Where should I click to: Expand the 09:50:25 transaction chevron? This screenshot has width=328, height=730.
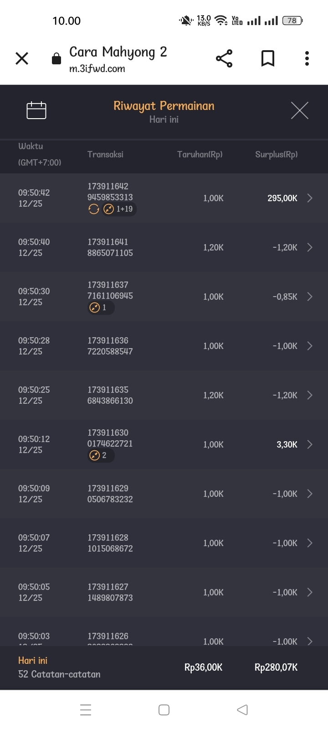[310, 395]
